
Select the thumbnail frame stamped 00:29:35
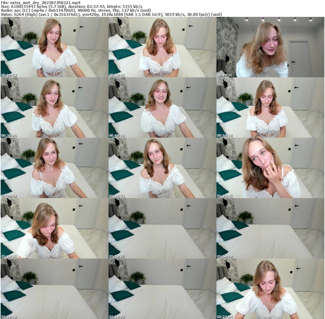(270, 47)
